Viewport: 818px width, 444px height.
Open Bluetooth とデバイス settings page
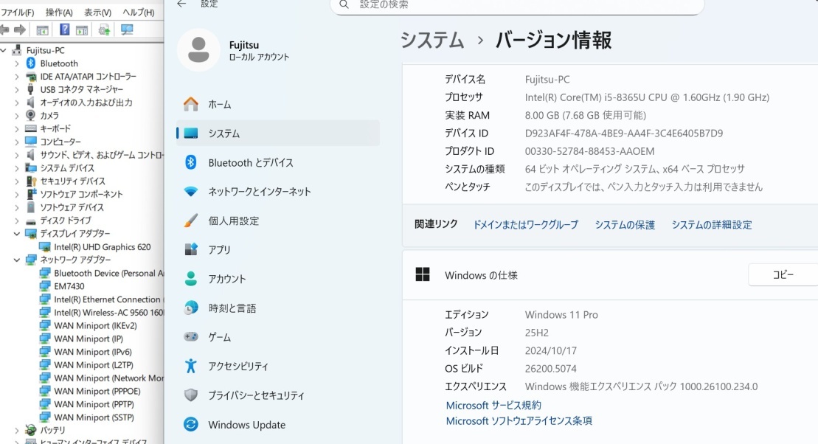coord(251,162)
